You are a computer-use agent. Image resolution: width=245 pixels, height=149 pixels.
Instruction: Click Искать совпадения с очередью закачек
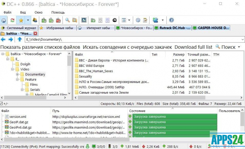127,47
